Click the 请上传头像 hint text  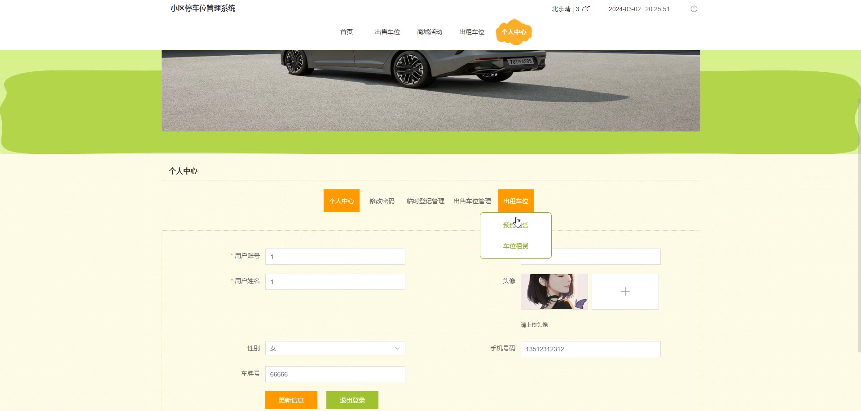[x=534, y=325]
